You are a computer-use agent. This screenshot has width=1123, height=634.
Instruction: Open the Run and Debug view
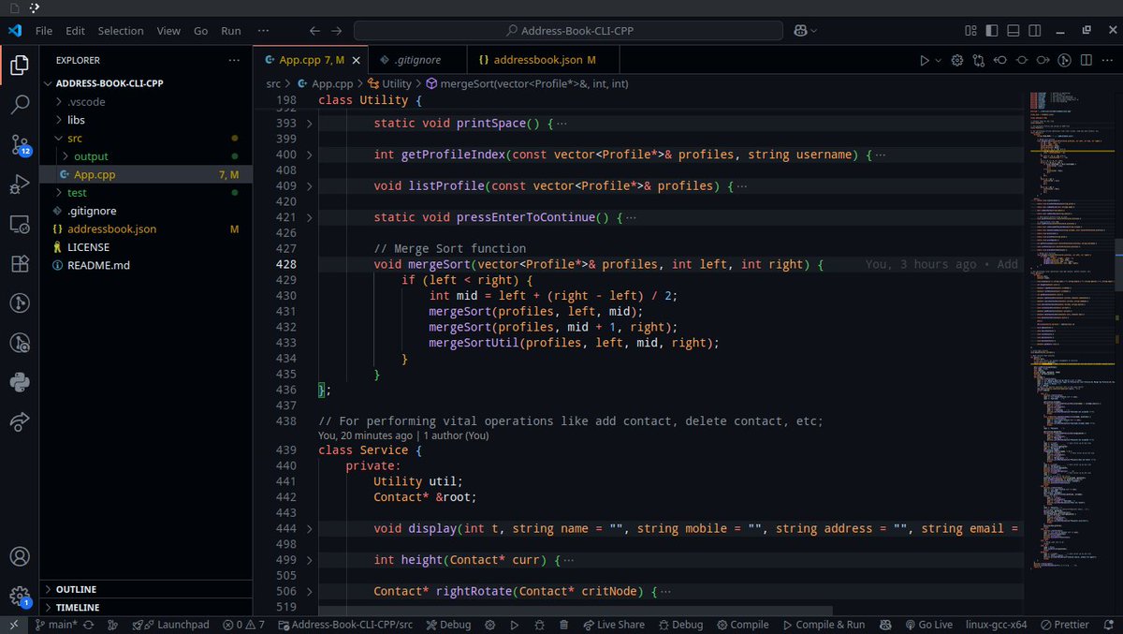(20, 184)
